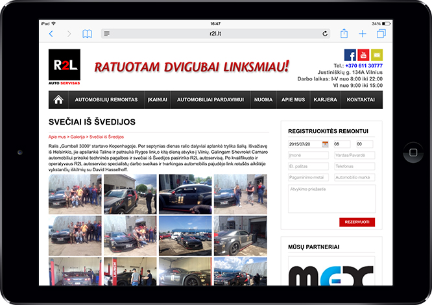Call the +370 611 30777 phone link
Image resolution: width=432 pixels, height=305 pixels.
tap(364, 66)
